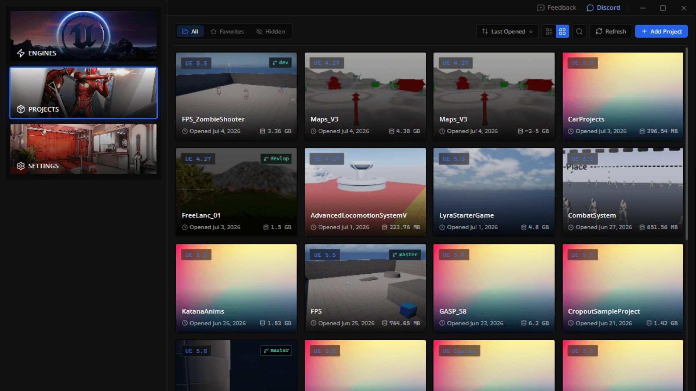Open the FPS project card

pos(365,288)
